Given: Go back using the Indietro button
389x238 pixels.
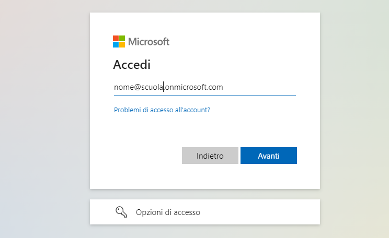Looking at the screenshot, I should click(210, 156).
